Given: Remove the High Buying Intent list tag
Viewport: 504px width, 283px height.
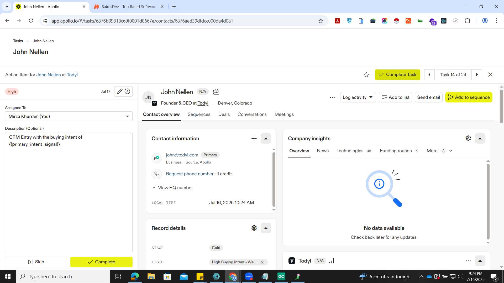Looking at the screenshot, I should (262, 262).
